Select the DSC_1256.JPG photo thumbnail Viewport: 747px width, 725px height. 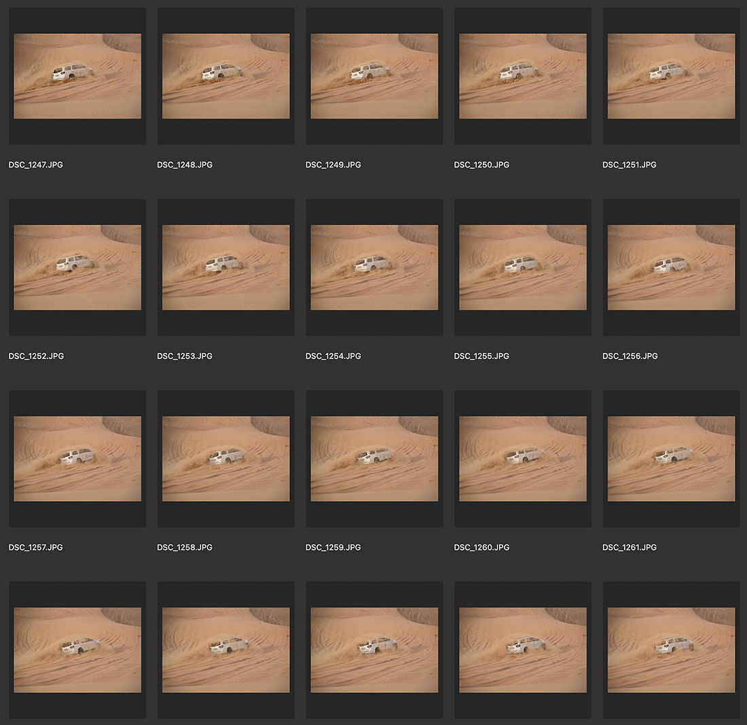point(671,267)
